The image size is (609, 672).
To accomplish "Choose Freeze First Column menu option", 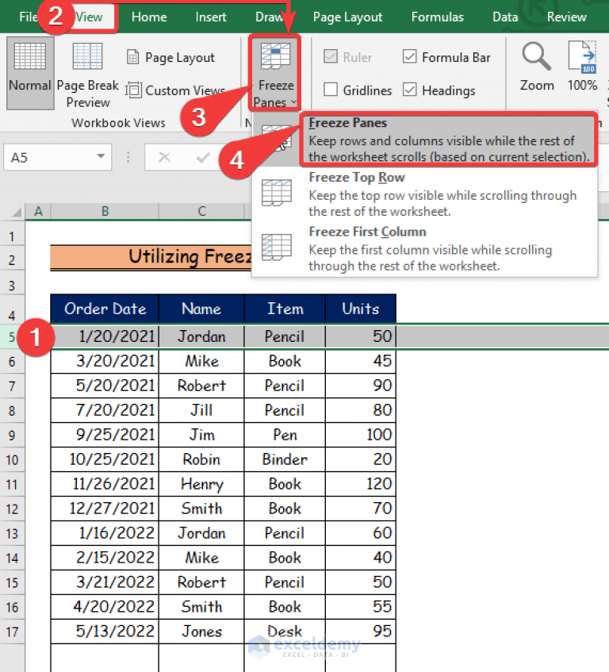I will click(x=425, y=248).
